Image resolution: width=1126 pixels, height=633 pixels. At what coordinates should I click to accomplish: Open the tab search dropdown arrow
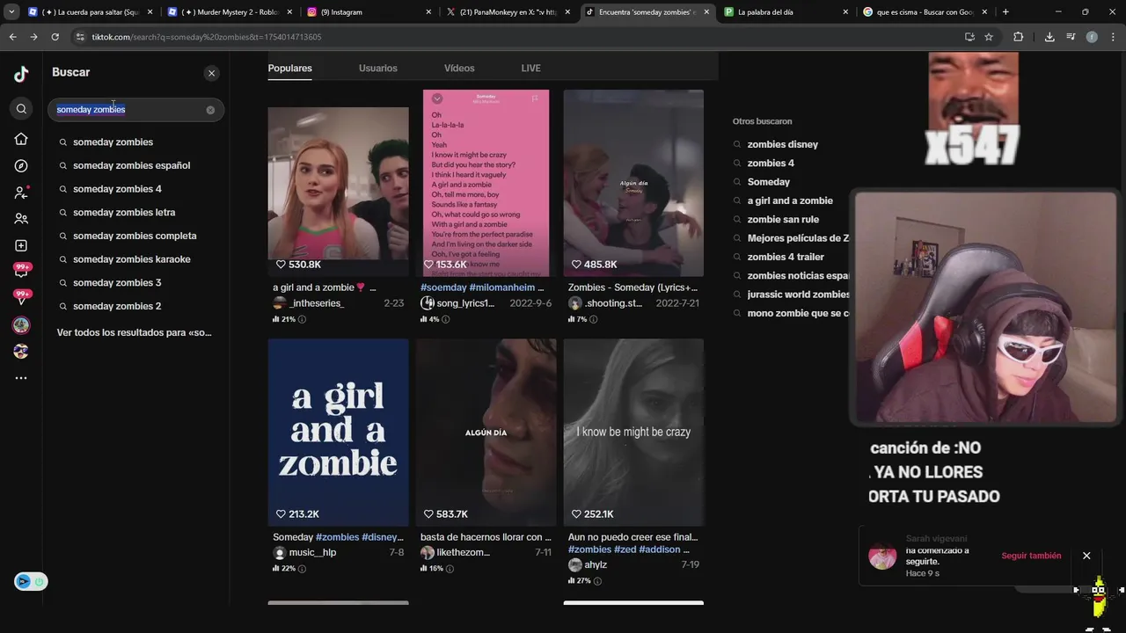point(11,12)
